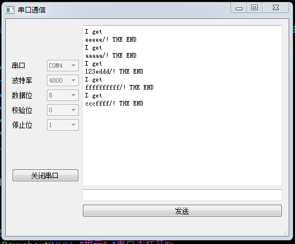Click the 发送 send button
The image size is (295, 244).
coord(182,211)
